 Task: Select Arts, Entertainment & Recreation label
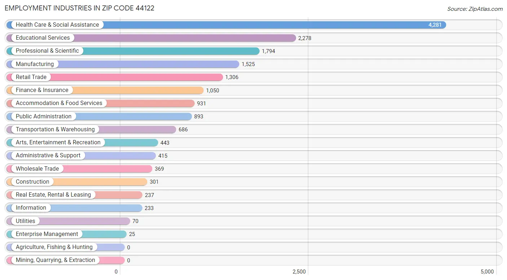coord(58,142)
